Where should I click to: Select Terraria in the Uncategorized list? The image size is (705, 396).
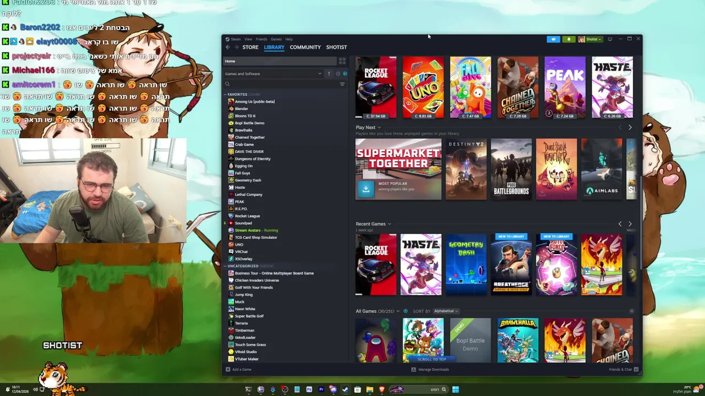point(241,323)
